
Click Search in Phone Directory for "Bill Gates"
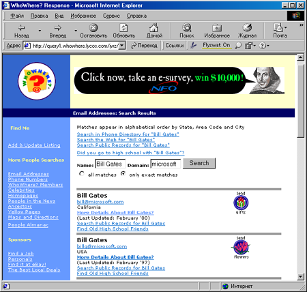tap(128, 134)
